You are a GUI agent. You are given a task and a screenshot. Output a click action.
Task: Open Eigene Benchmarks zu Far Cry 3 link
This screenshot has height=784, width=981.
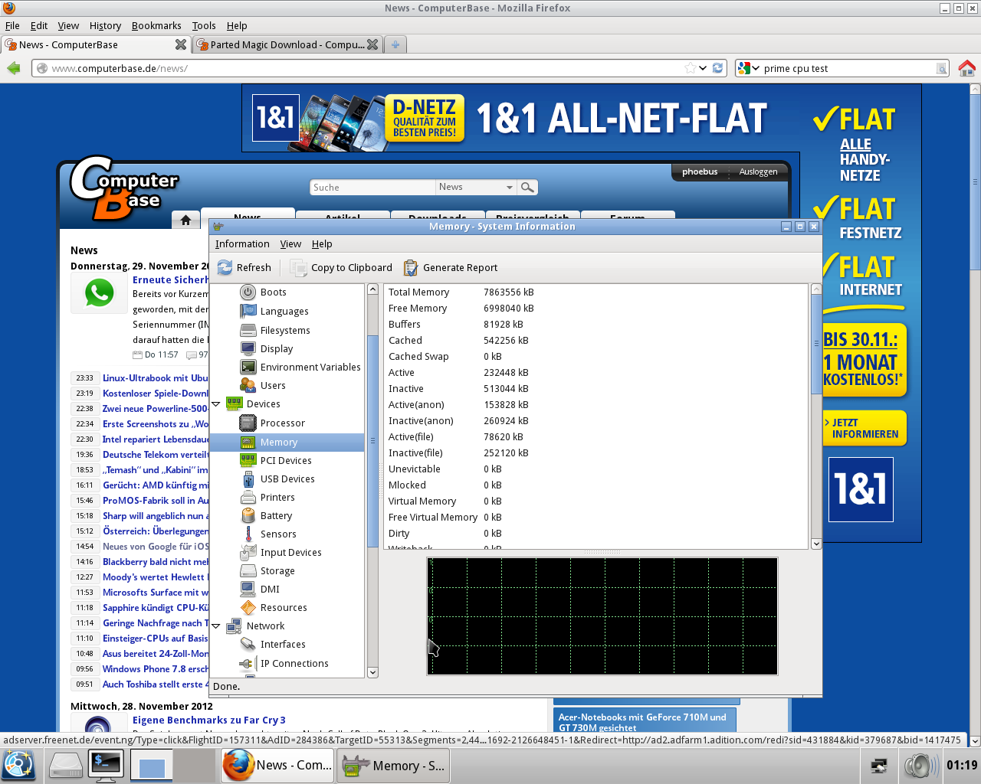209,720
